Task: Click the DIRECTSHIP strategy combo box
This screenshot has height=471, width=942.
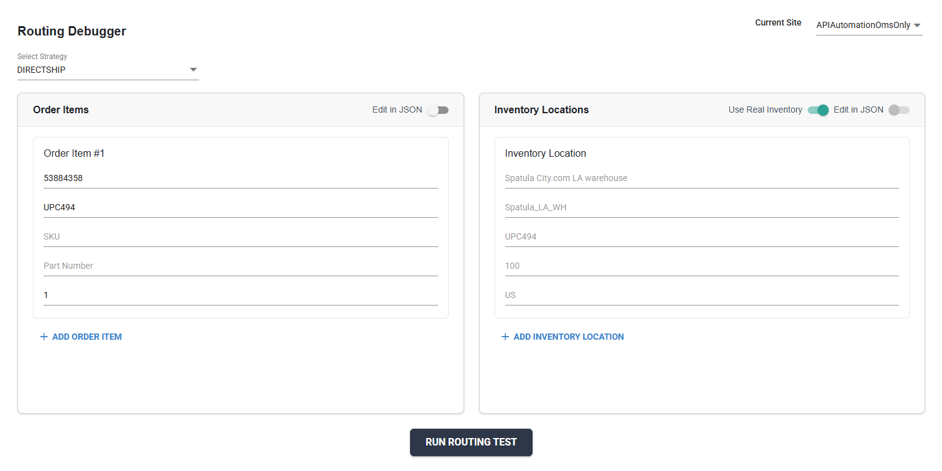Action: (100, 70)
